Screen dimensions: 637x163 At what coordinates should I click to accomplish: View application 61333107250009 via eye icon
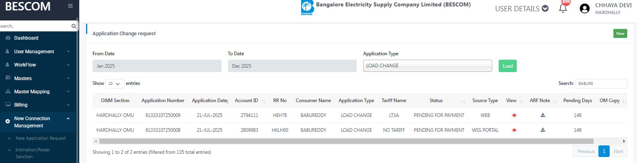(514, 115)
